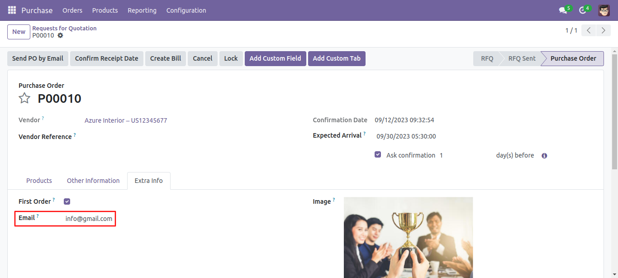Click the New button
This screenshot has height=278, width=618.
(19, 32)
